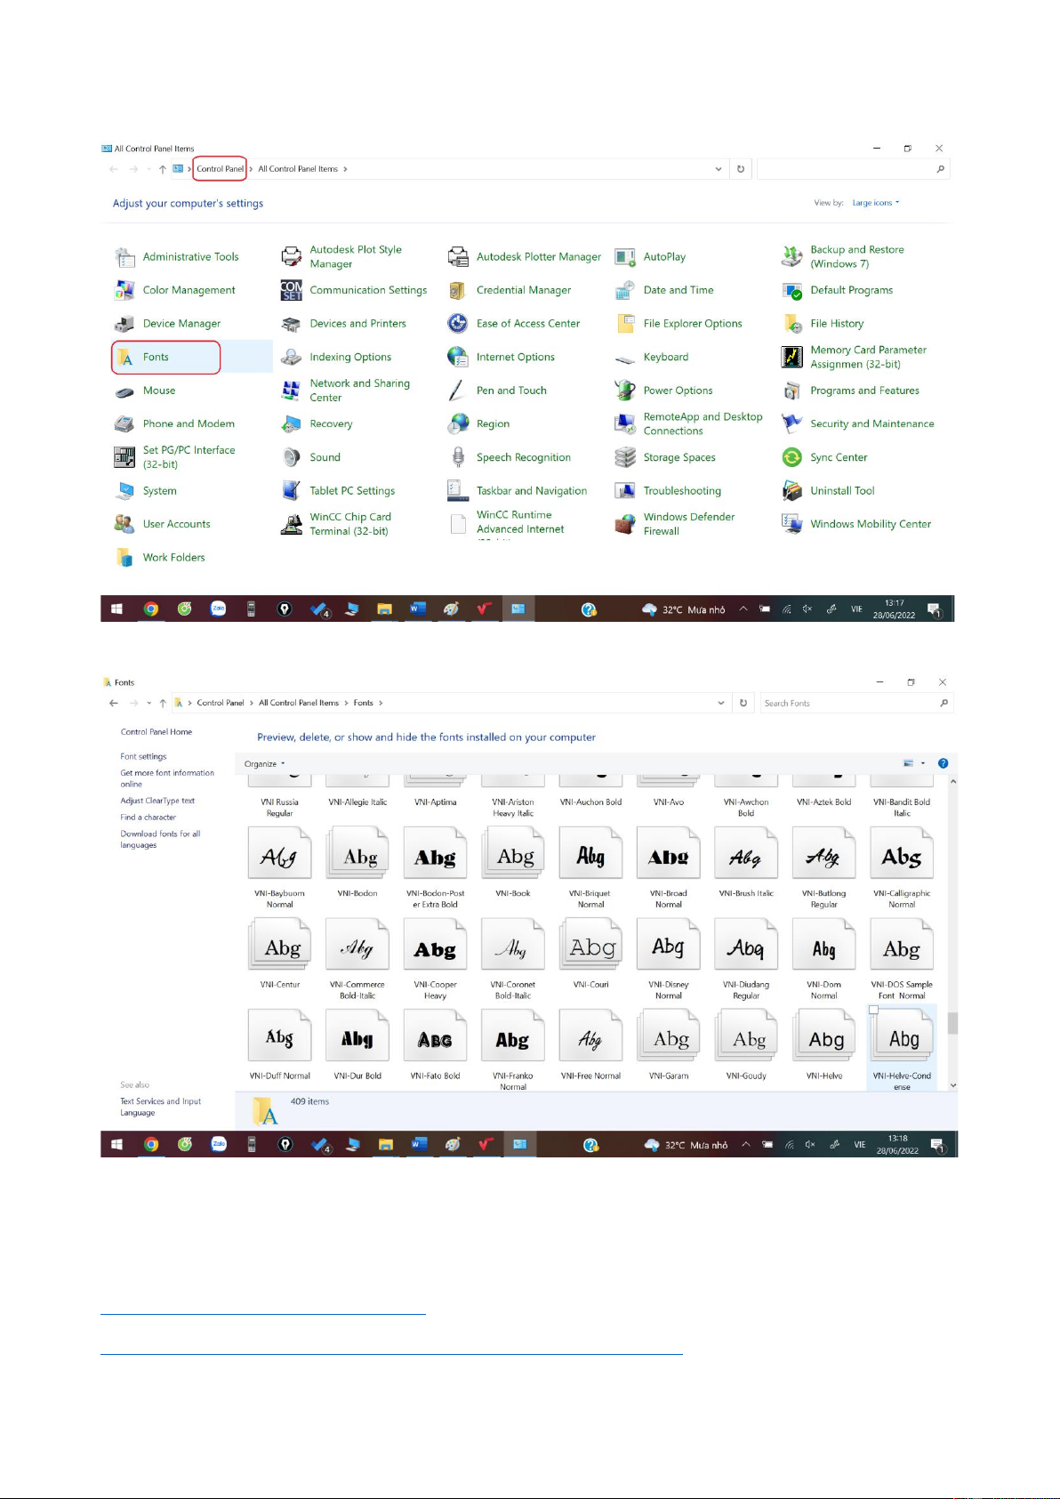Open the Fonts control panel item
Screen dimensions: 1060x1499
[156, 358]
